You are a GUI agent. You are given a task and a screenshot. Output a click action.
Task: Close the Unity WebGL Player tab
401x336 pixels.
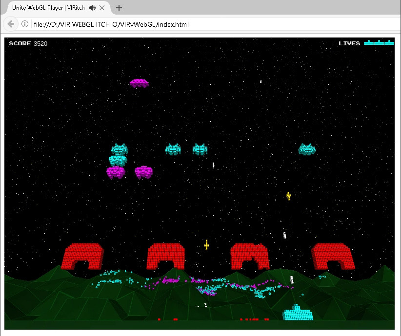(x=102, y=8)
